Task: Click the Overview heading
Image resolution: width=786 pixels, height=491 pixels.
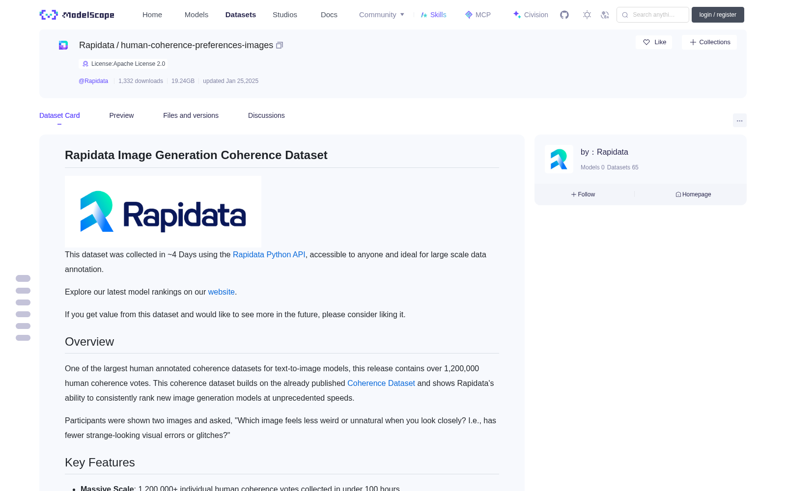Action: pos(89,342)
